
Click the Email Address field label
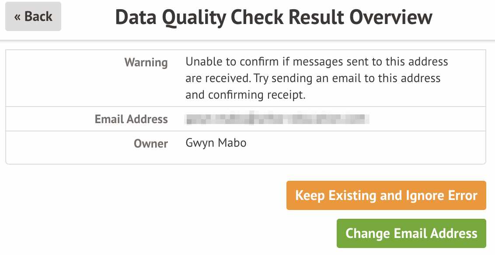(131, 119)
